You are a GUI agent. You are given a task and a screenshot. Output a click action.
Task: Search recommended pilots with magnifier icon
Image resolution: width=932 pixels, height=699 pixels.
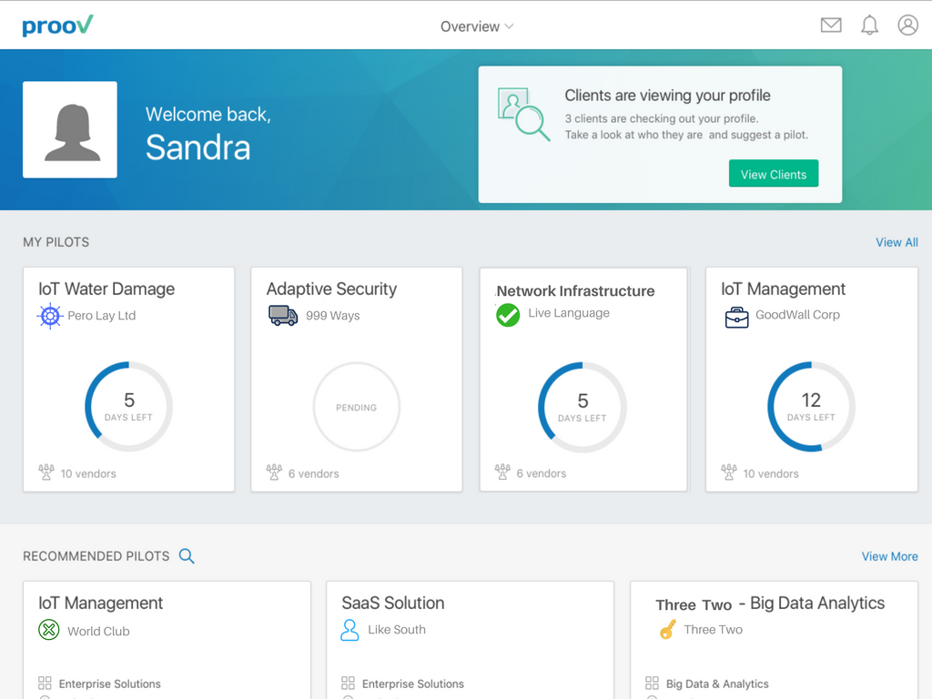coord(187,556)
